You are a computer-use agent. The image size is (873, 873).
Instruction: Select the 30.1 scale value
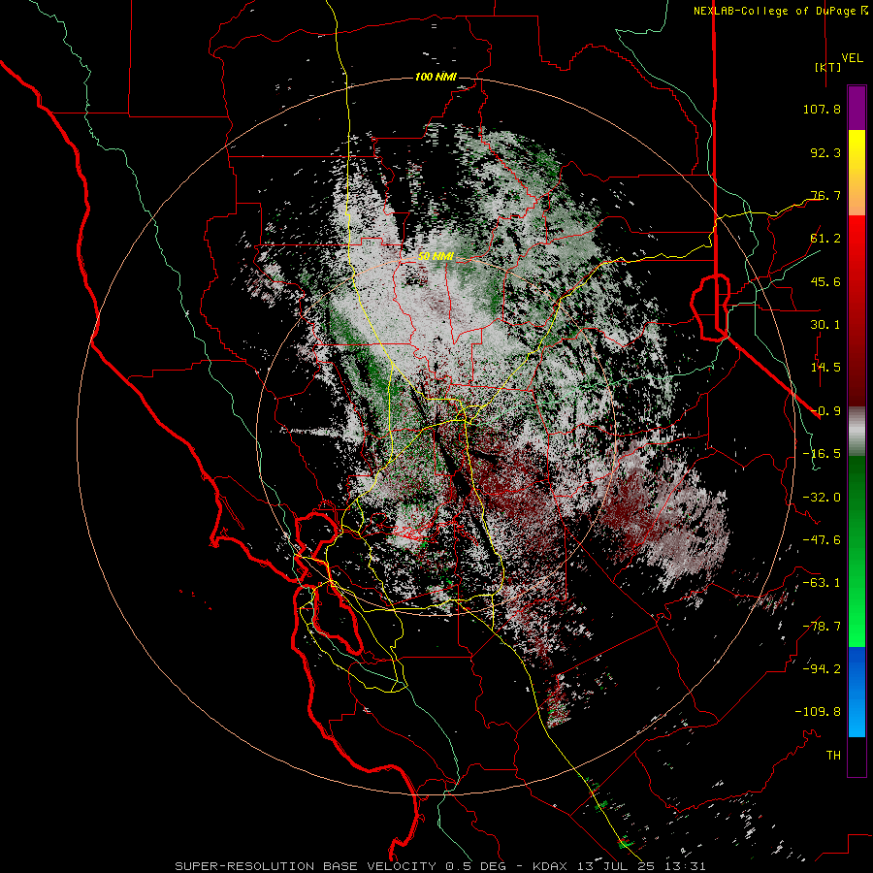coord(825,325)
